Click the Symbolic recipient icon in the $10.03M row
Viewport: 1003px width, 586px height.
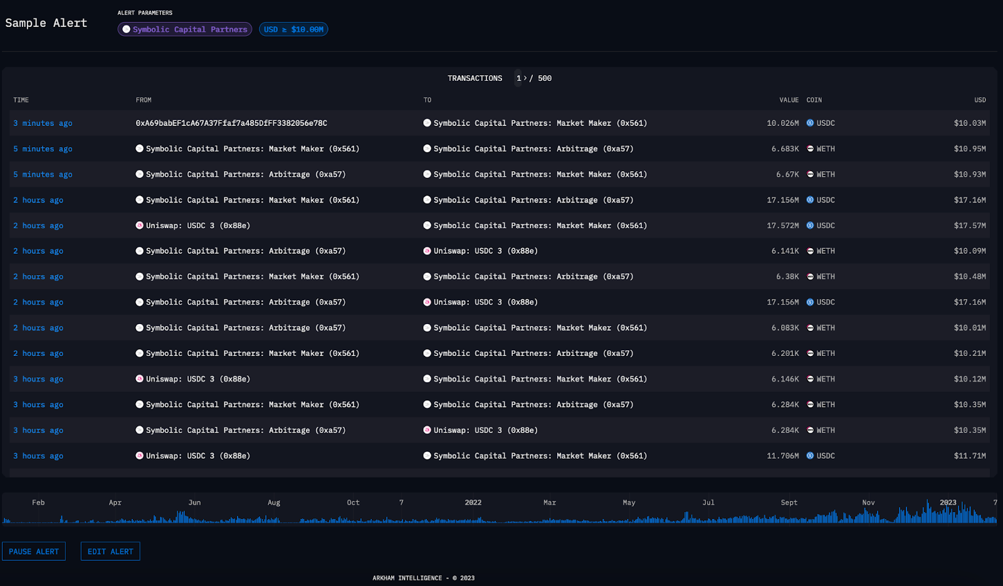427,123
